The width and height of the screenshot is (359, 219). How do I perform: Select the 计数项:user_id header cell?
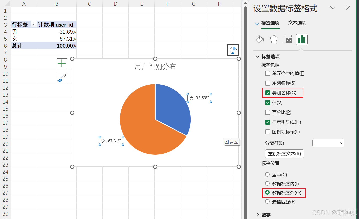pyautogui.click(x=57, y=24)
